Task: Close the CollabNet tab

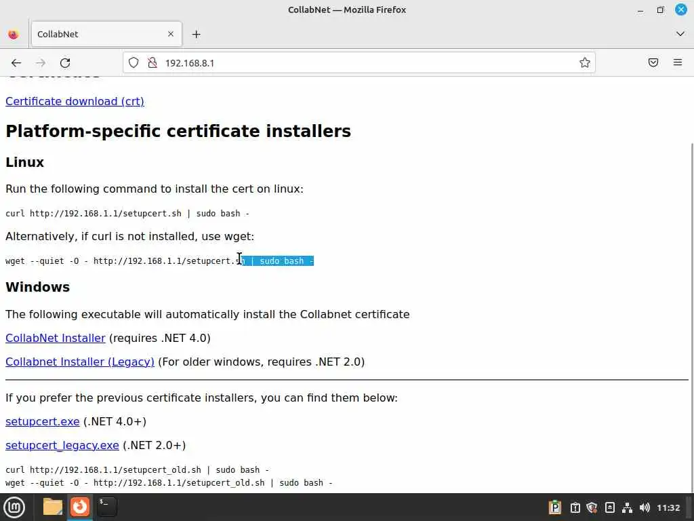Action: tap(171, 34)
